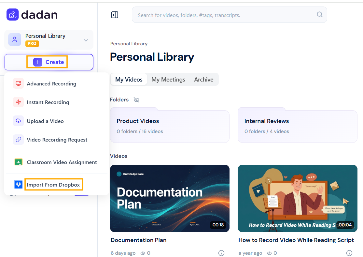Toggle Folders visibility eye icon
The image size is (363, 257).
(137, 100)
